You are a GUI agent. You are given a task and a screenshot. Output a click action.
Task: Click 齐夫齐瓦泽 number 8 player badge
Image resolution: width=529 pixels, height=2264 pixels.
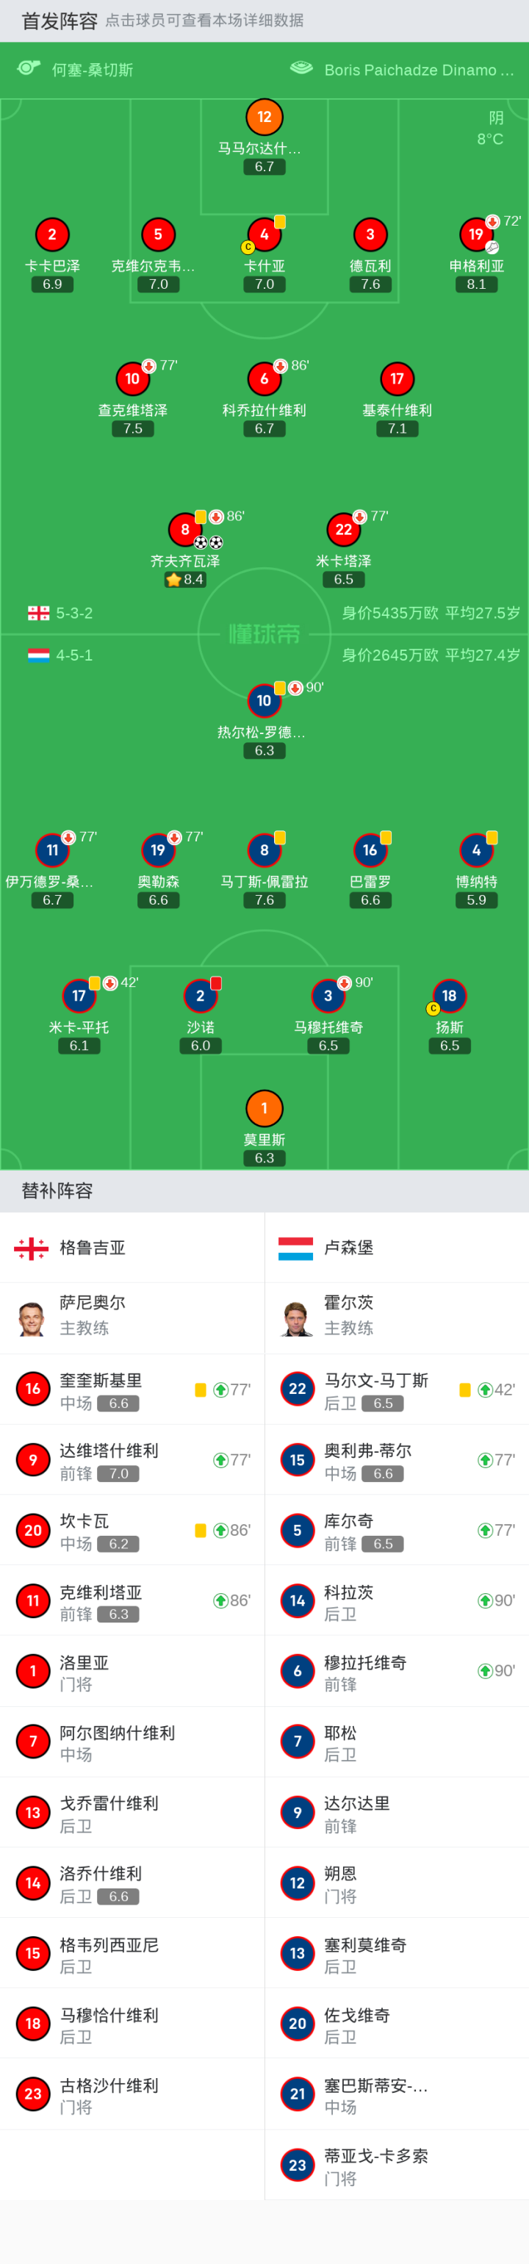184,529
